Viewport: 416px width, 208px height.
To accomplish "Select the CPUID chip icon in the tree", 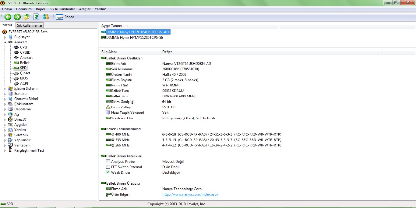I will click(16, 52).
